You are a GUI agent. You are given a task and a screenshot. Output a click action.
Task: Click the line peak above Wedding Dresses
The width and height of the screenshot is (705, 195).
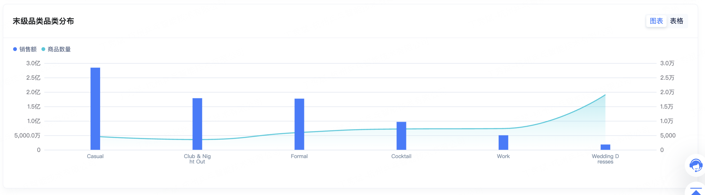coord(605,95)
